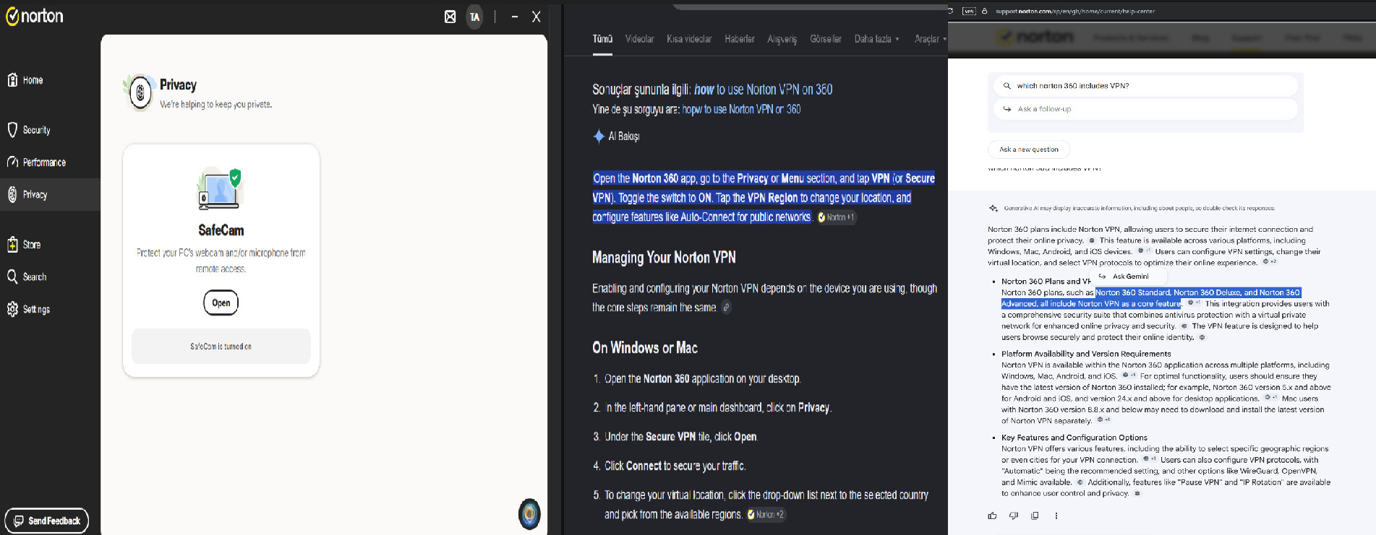Open 'how to use Norton VPN on 360' suggestion
Viewport: 1376px width, 535px height.
(763, 90)
